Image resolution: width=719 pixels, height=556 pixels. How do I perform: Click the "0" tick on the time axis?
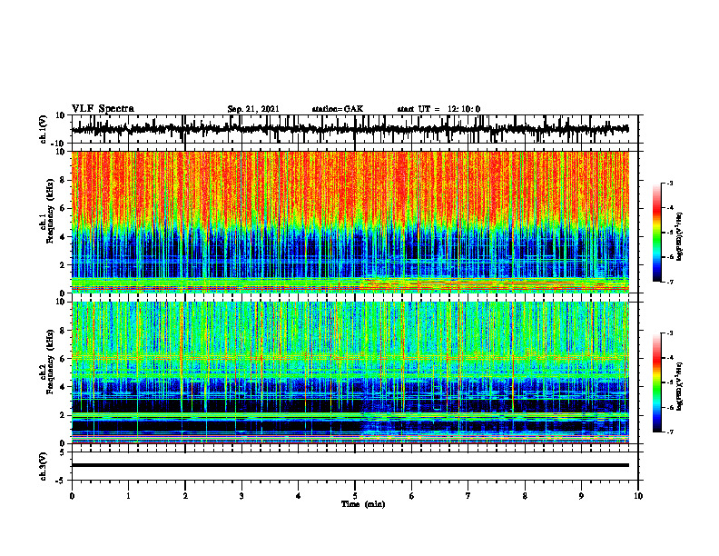(x=72, y=496)
